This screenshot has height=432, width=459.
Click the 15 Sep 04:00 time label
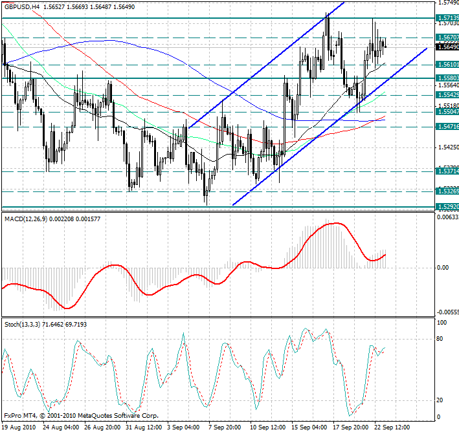click(309, 427)
